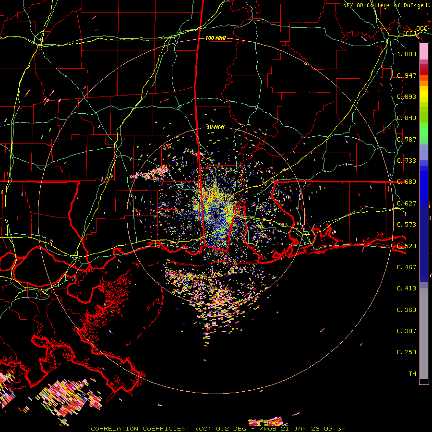
Task: Click the CORRELATION COEFFICIENT caption text
Action: pyautogui.click(x=140, y=429)
